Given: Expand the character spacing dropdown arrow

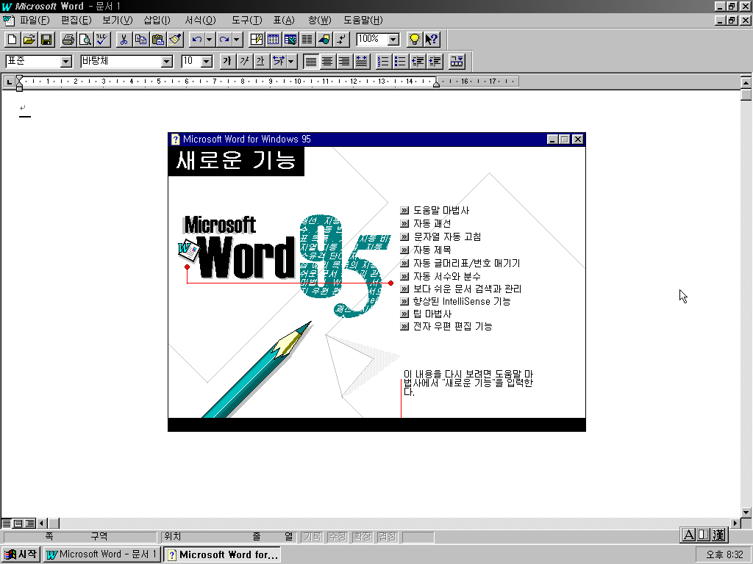Looking at the screenshot, I should pyautogui.click(x=291, y=62).
